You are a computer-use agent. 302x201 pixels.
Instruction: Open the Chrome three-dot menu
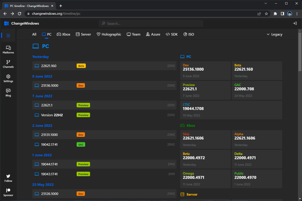[x=297, y=14]
